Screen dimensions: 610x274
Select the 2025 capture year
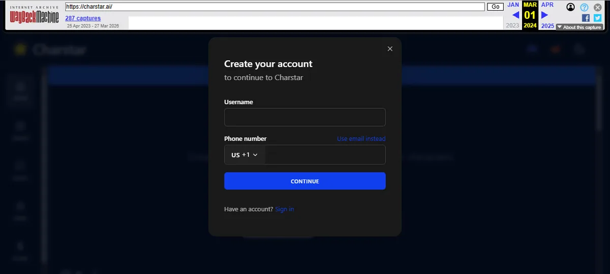pos(547,26)
